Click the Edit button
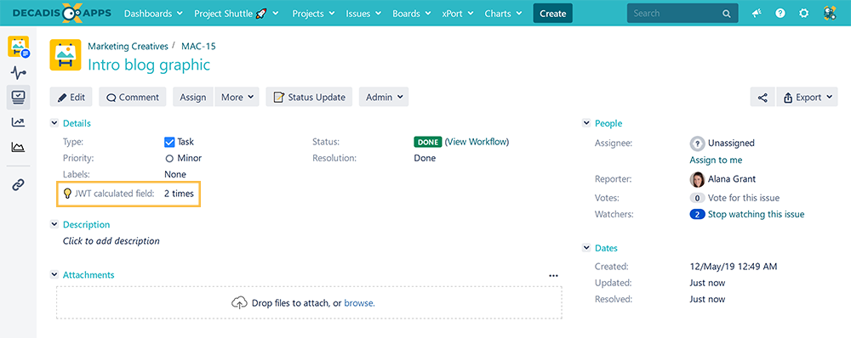 click(71, 98)
